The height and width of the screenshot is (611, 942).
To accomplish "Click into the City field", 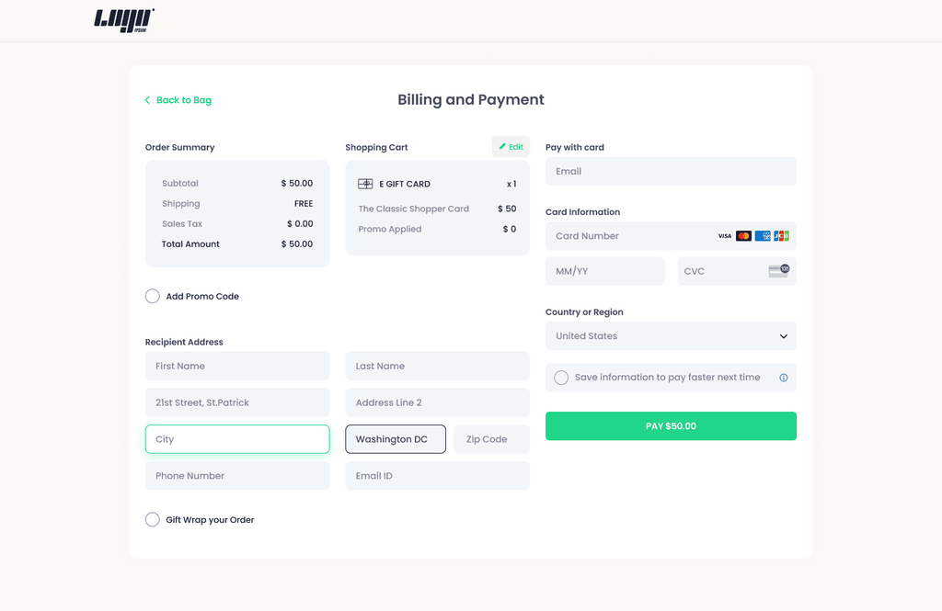I will [236, 439].
